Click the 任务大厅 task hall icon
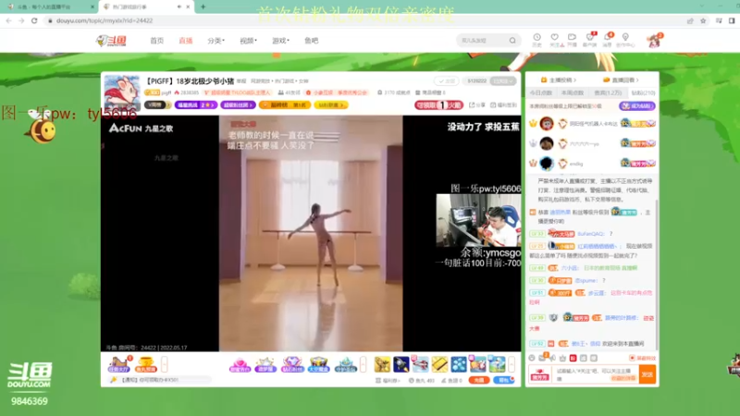The image size is (740, 416). tap(119, 364)
